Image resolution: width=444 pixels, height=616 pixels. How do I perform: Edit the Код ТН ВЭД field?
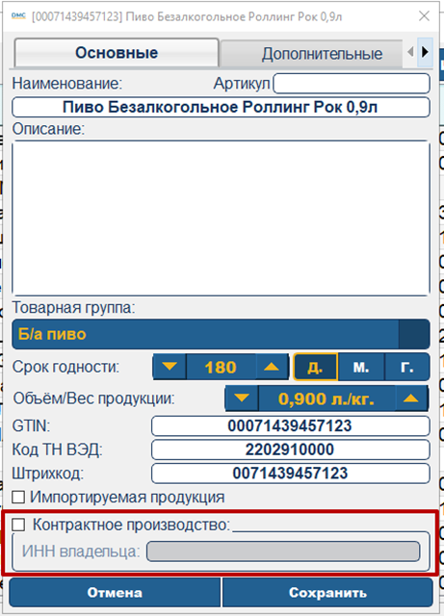coord(290,449)
